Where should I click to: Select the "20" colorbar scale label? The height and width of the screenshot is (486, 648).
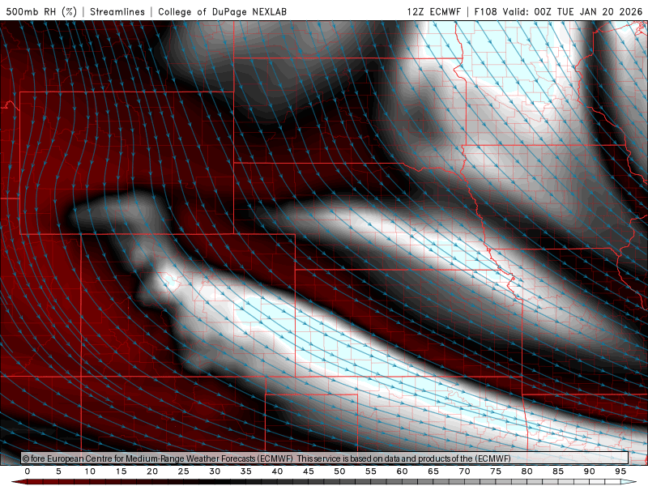coord(152,471)
